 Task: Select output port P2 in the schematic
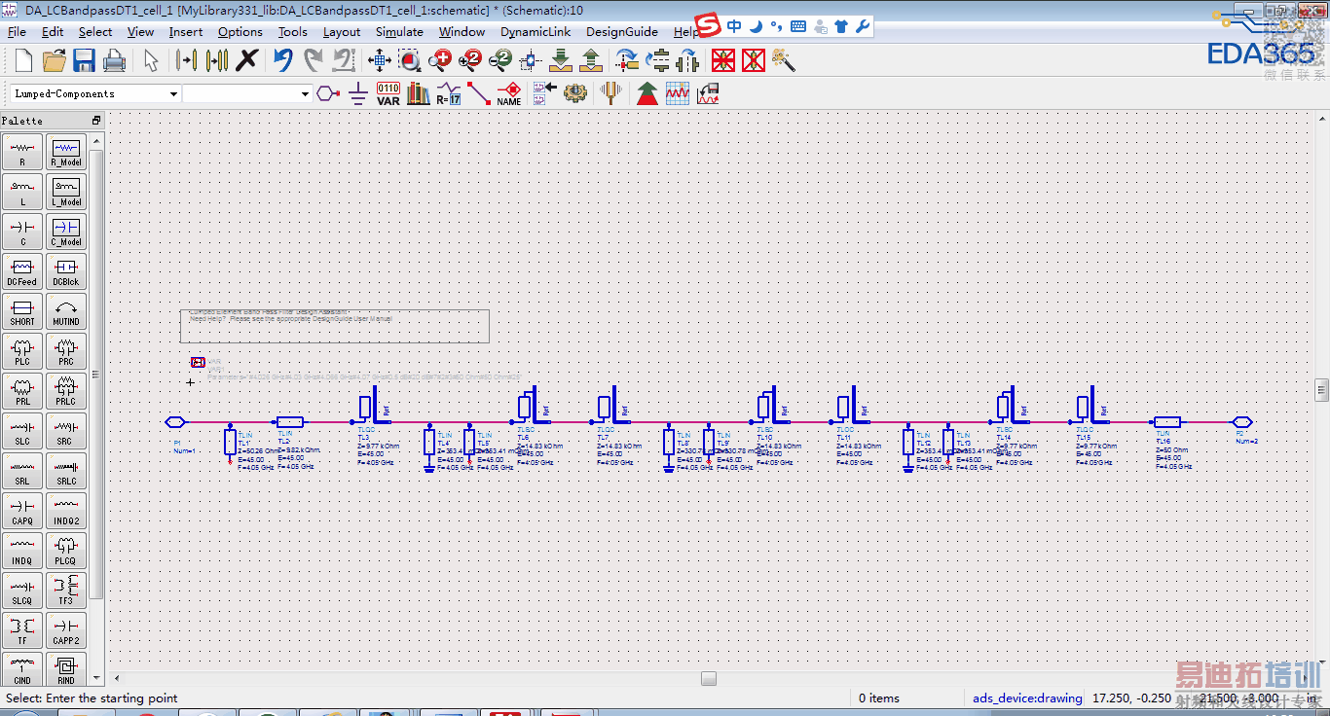click(x=1241, y=422)
